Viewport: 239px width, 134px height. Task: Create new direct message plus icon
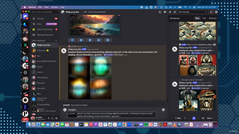56,41
